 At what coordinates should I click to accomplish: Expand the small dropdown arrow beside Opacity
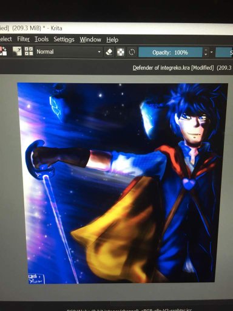pyautogui.click(x=212, y=52)
